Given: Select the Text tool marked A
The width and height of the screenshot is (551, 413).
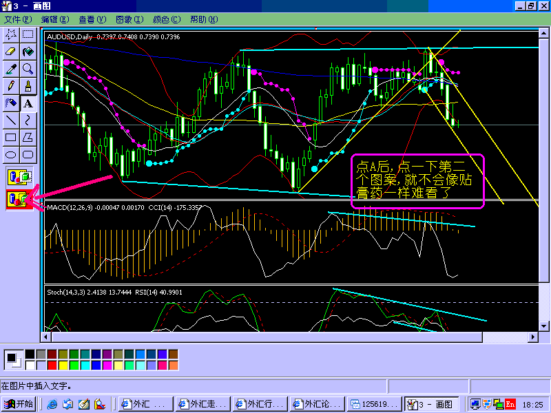Looking at the screenshot, I should point(28,103).
